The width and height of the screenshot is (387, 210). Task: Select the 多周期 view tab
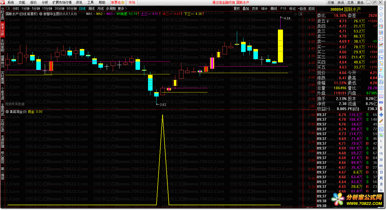tap(111, 9)
